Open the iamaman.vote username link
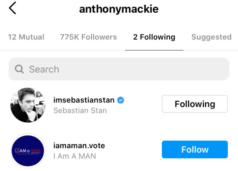 (79, 146)
